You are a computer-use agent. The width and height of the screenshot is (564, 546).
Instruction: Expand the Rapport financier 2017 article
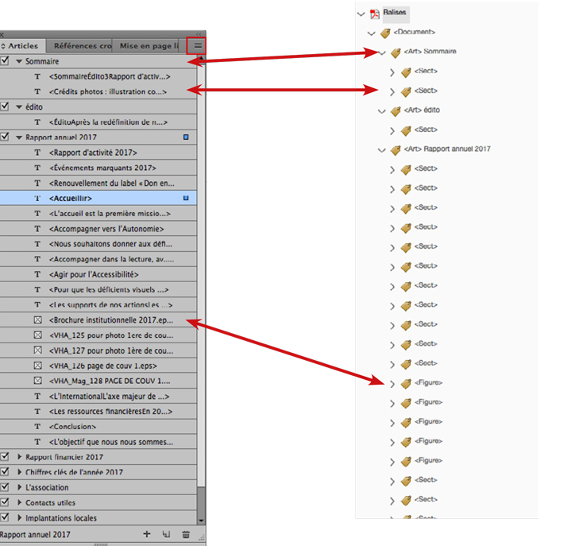(19, 458)
